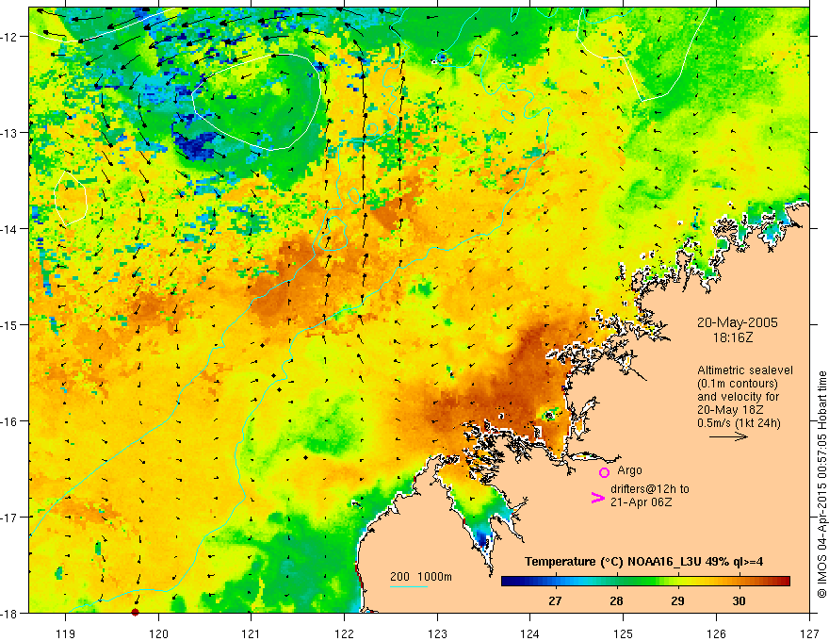Image resolution: width=829 pixels, height=641 pixels.
Task: Click the colorbar value 30
Action: [x=740, y=600]
